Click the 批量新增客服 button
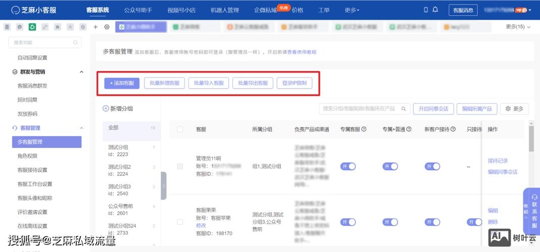 [165, 83]
